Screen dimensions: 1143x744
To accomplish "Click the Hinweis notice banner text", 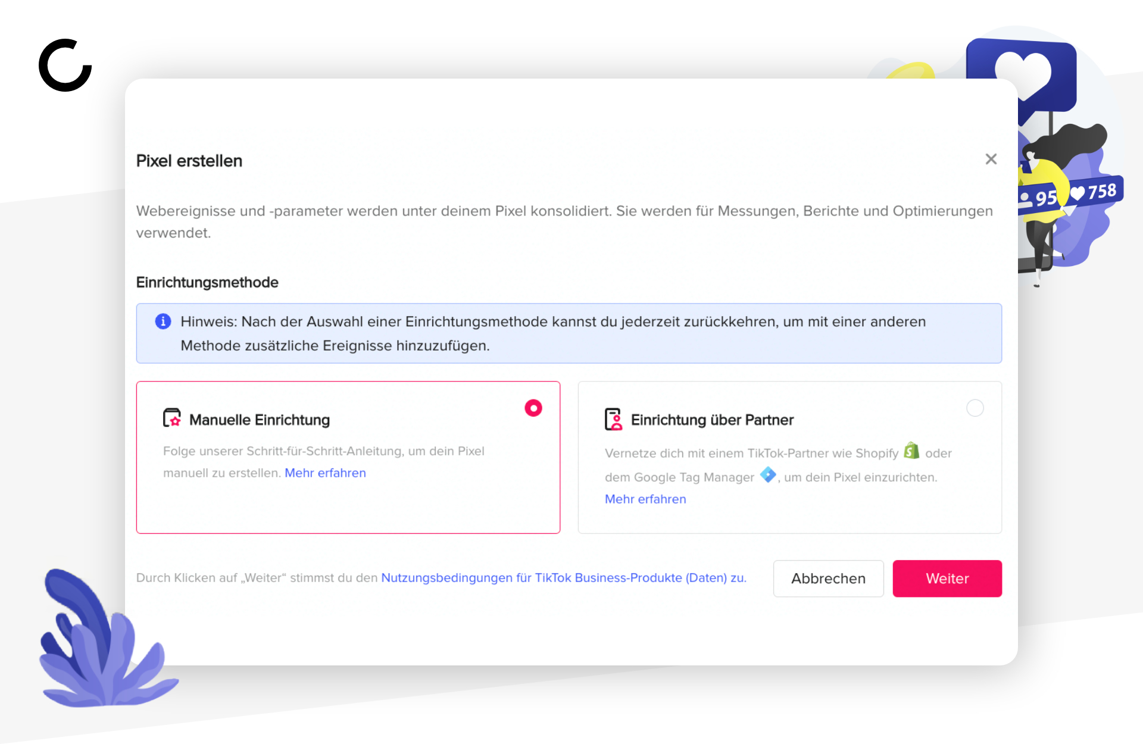I will [553, 333].
